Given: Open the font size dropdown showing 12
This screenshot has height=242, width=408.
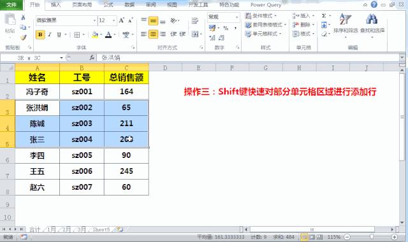Looking at the screenshot, I should [x=113, y=20].
